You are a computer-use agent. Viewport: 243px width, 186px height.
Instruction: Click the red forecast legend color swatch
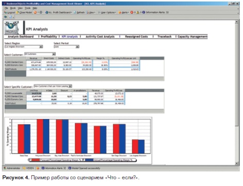[36, 160]
